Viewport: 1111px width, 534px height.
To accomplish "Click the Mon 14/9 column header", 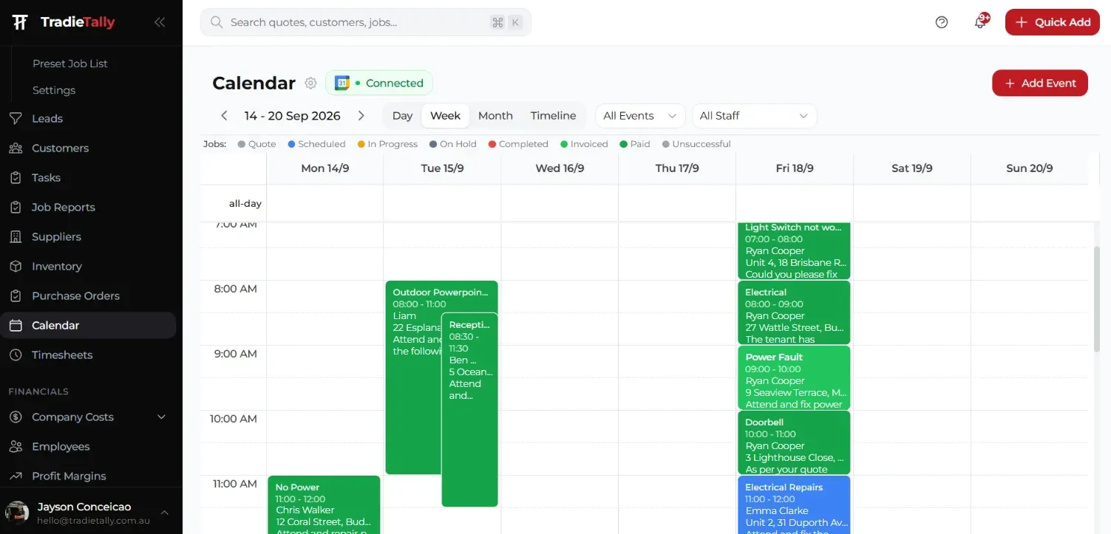I will tap(325, 168).
